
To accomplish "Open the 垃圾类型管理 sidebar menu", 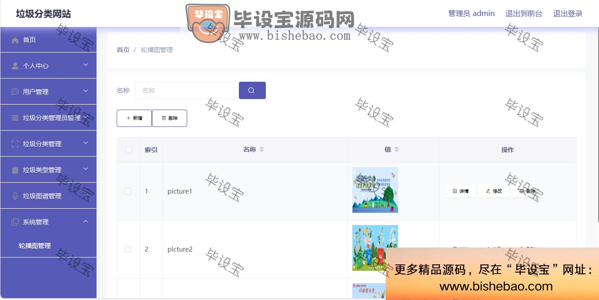I will (48, 170).
